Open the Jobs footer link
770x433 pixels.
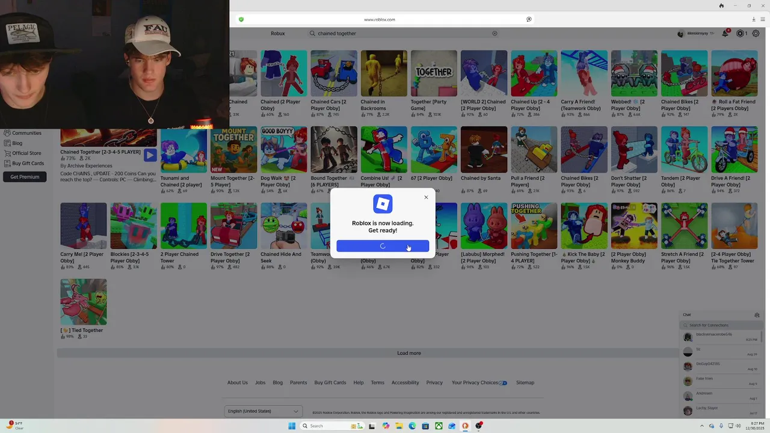coord(260,382)
